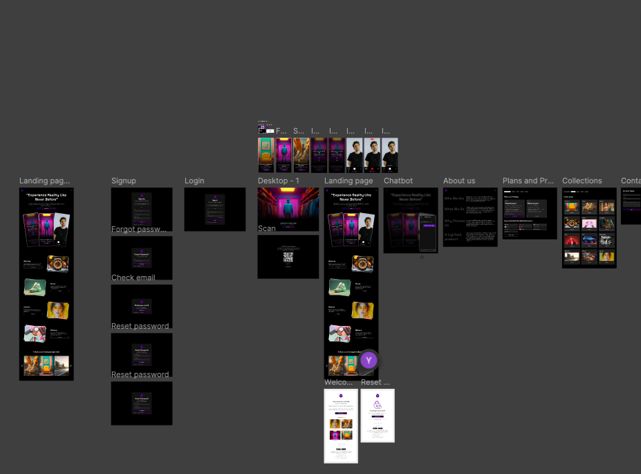Select the Plans and Pr... frame label
The width and height of the screenshot is (641, 474).
pos(528,181)
